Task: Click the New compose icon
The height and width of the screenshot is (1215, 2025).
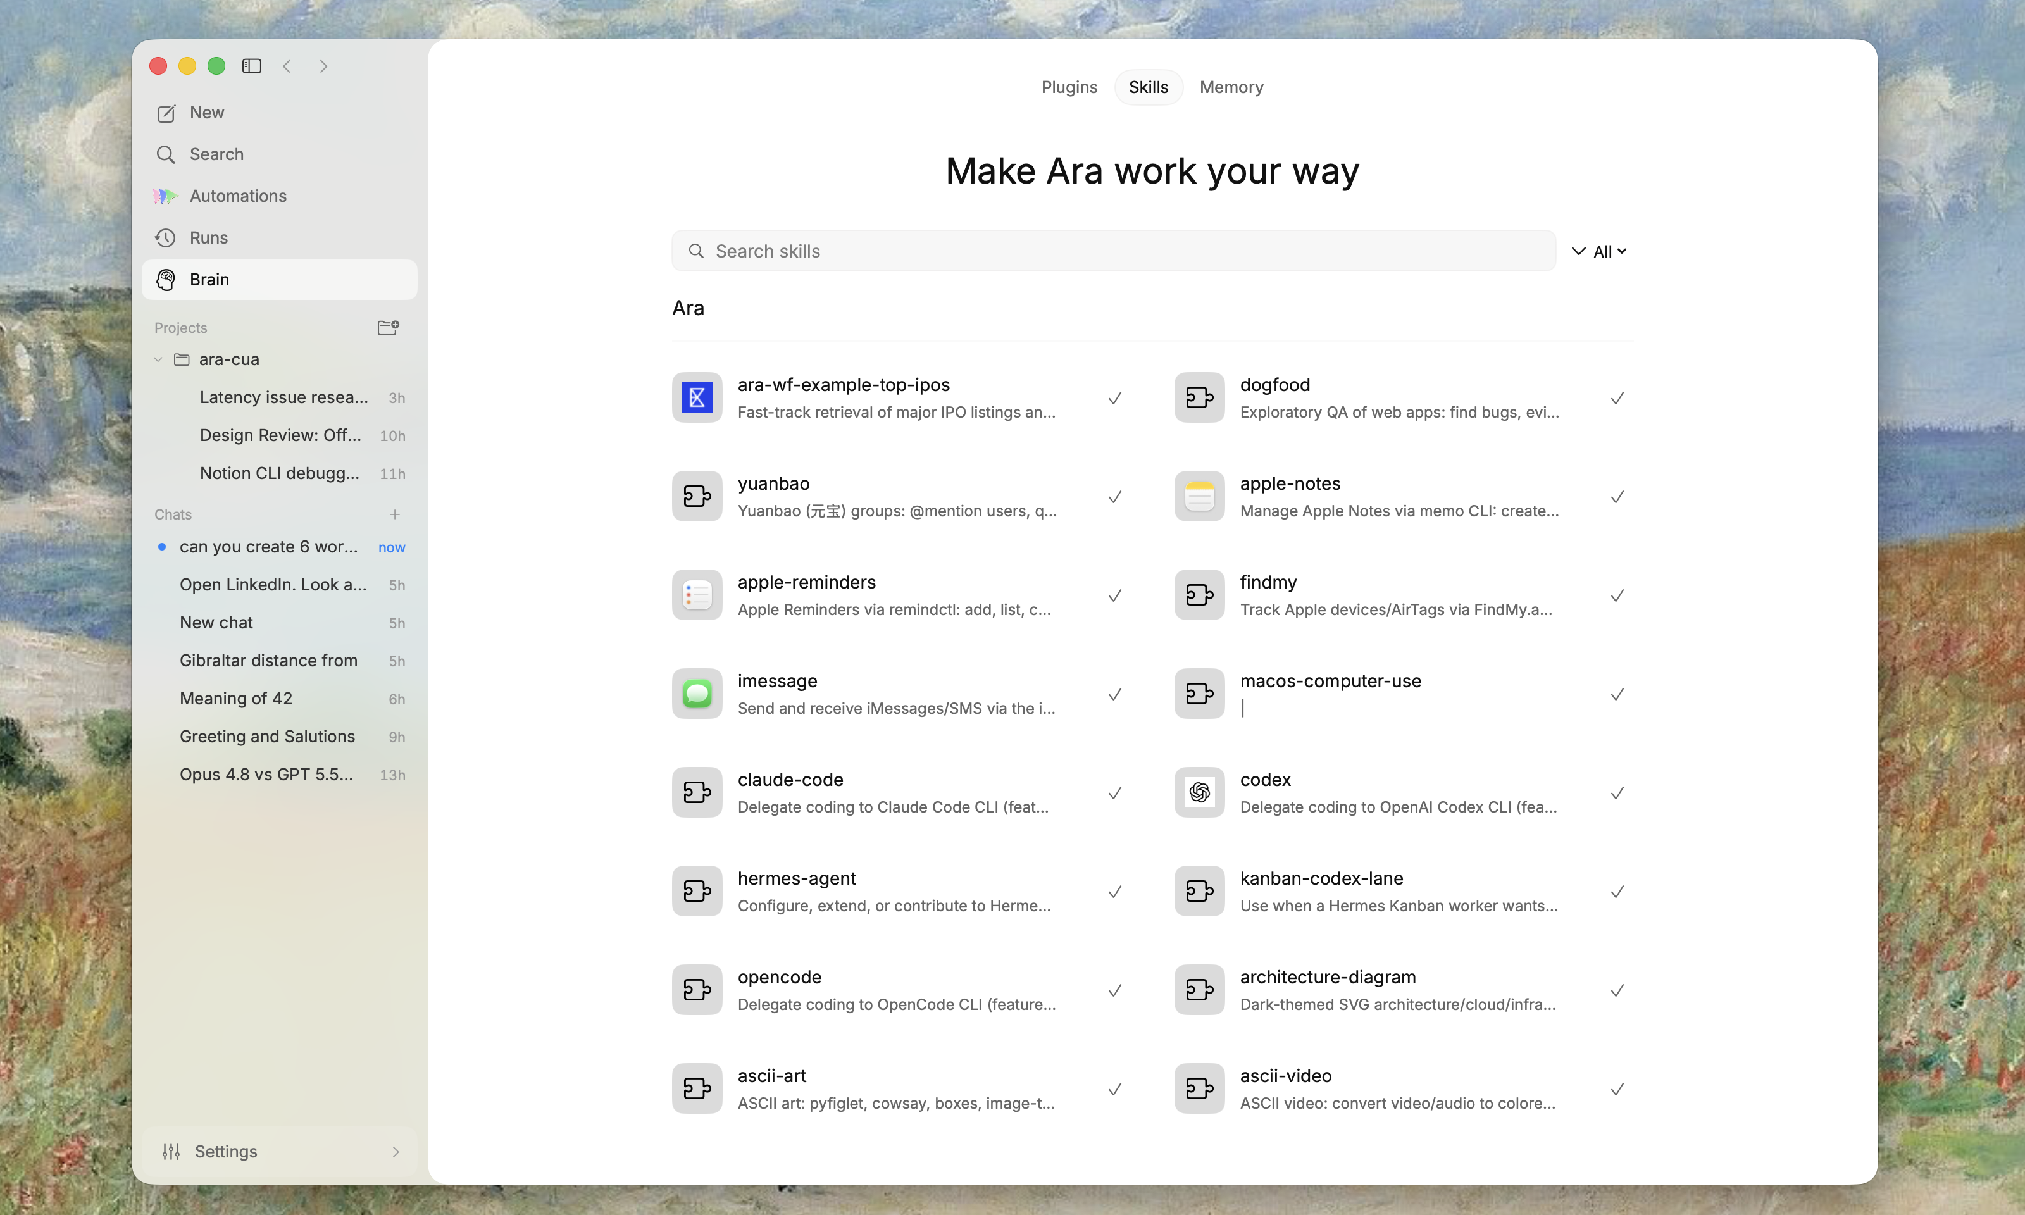Action: (166, 113)
